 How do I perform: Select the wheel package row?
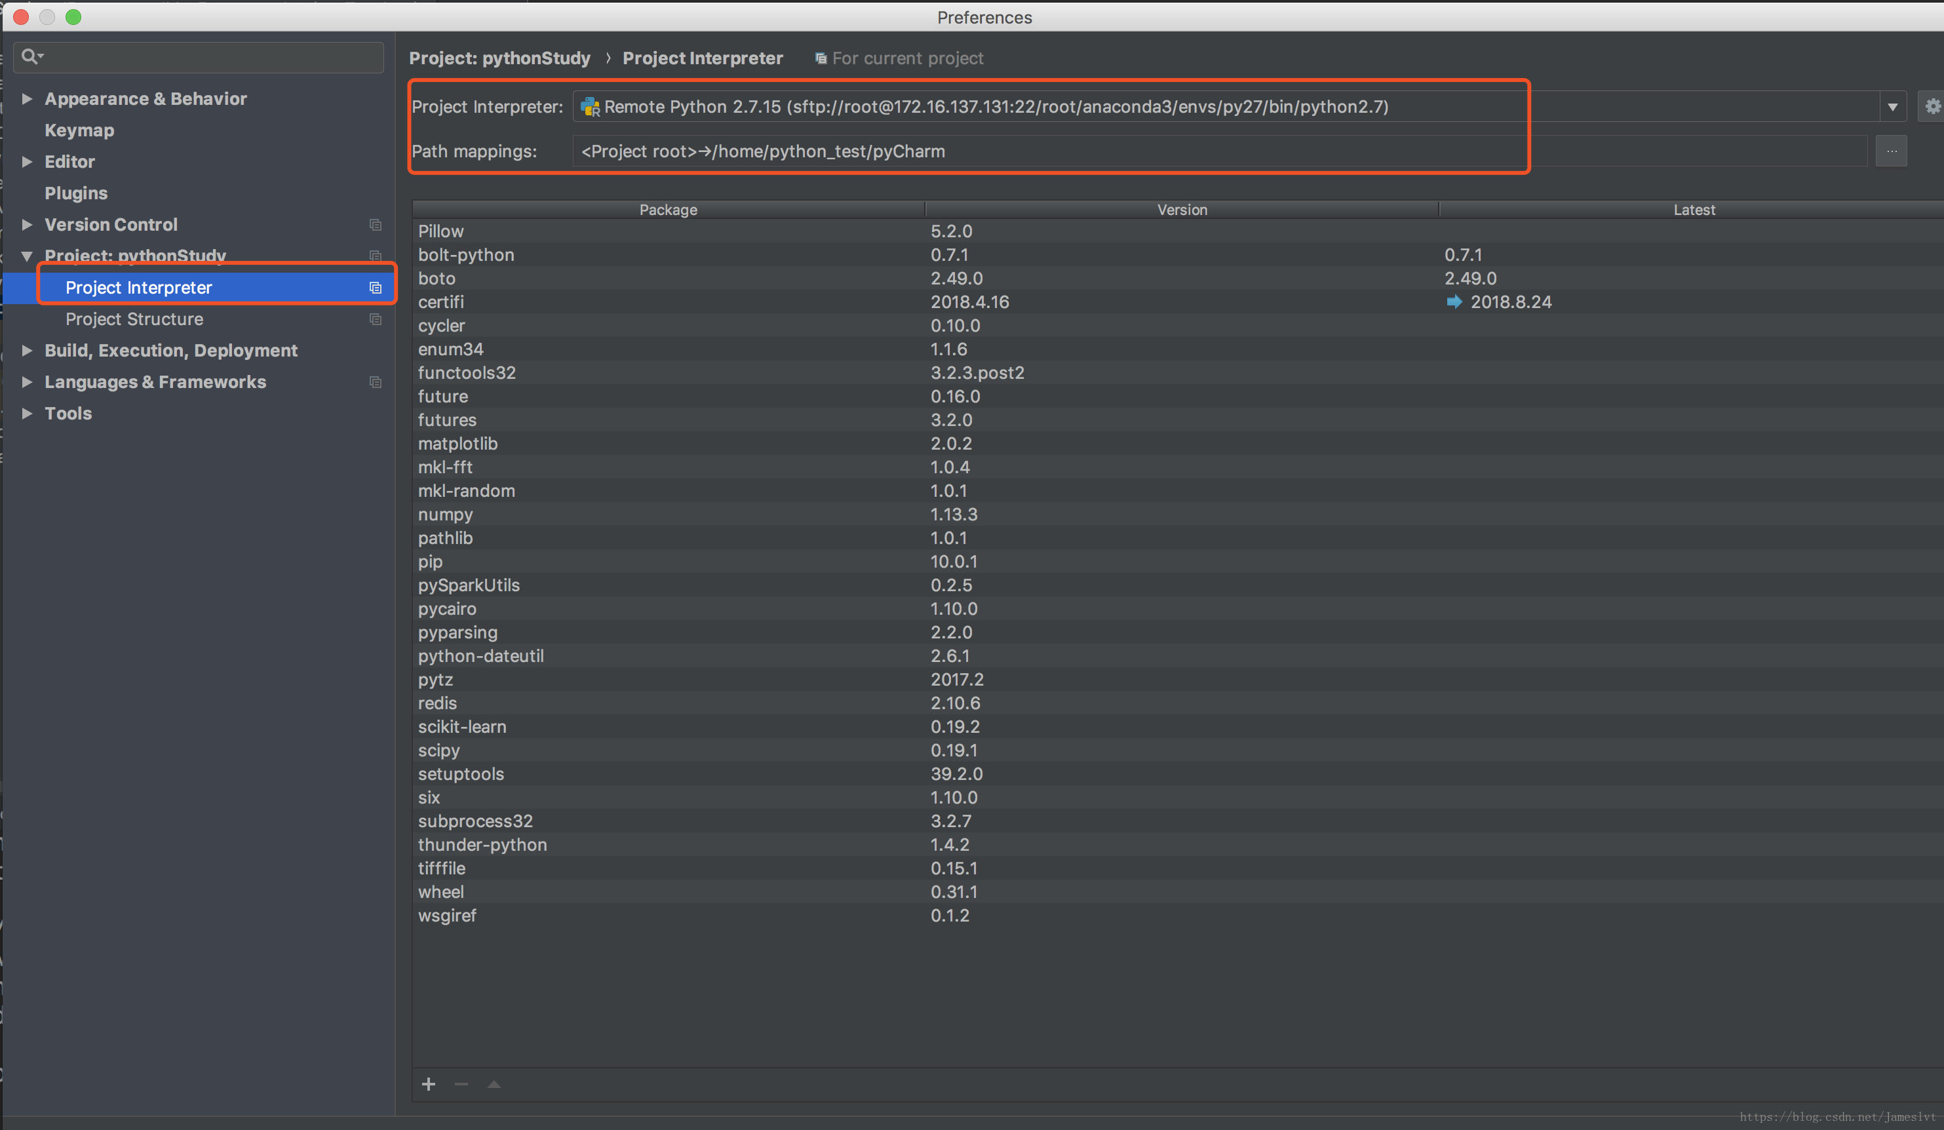point(1178,891)
